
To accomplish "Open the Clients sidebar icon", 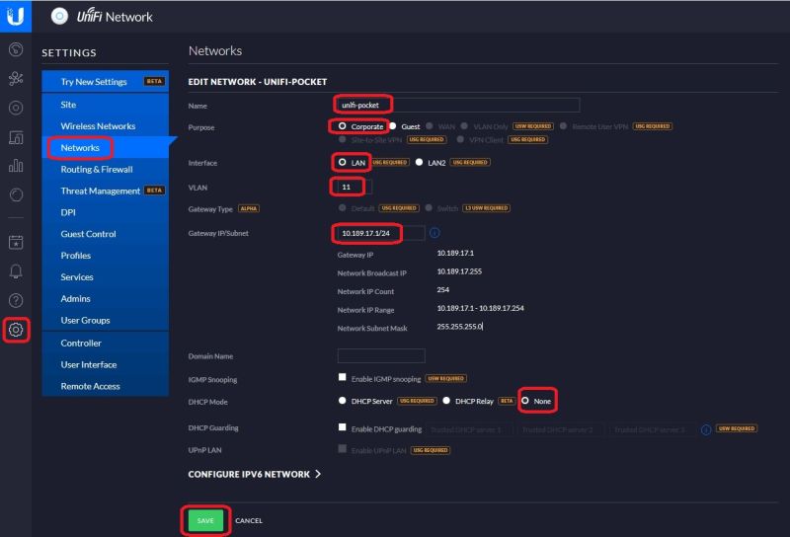I will pos(16,136).
